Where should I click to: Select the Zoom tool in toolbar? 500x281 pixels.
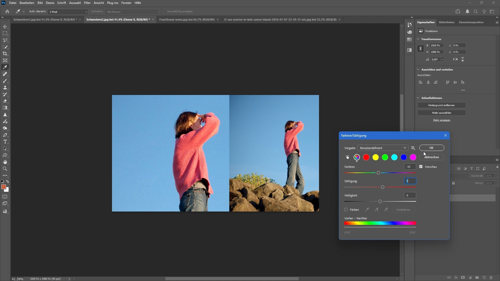[x=5, y=169]
